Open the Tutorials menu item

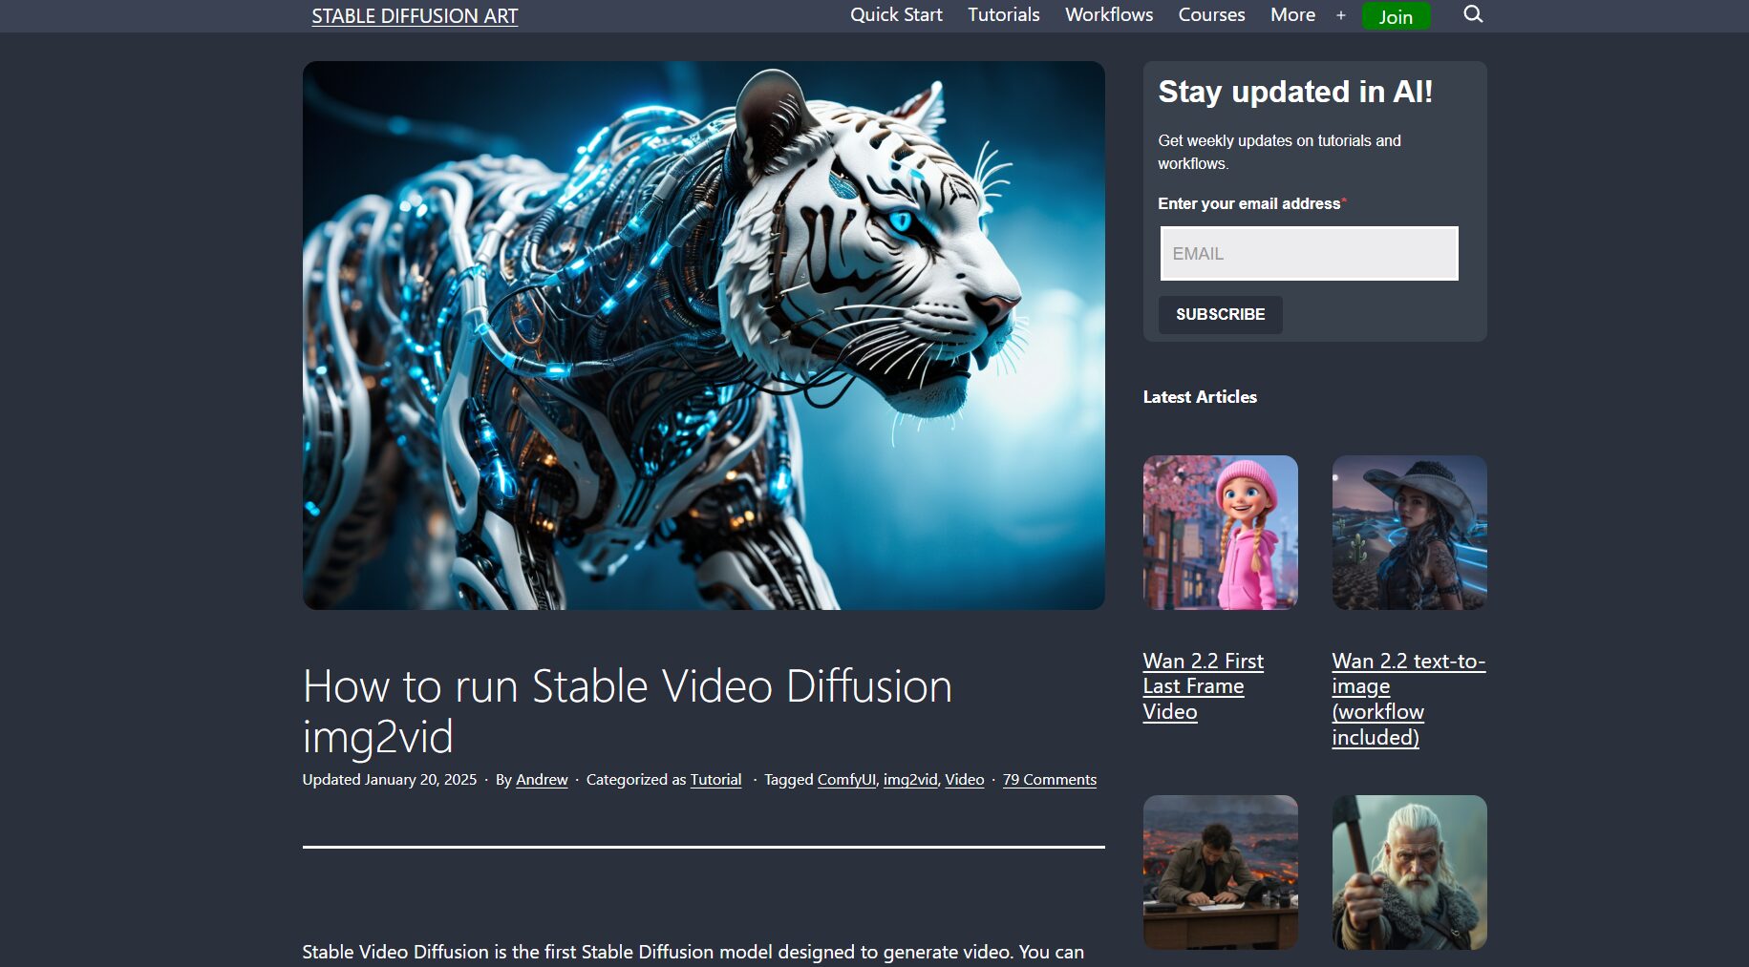pos(1003,14)
